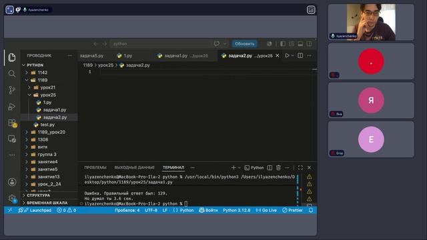Maximize the terminal panel

click(x=300, y=167)
